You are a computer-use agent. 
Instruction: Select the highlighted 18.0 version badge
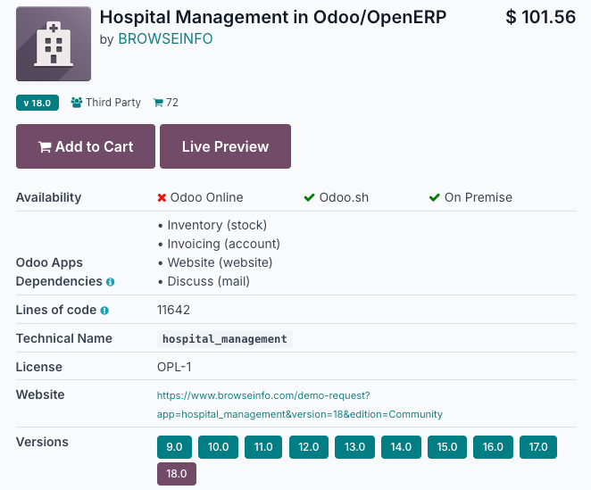click(177, 474)
